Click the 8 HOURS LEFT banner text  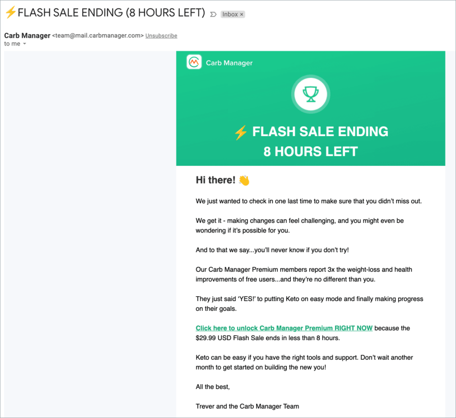pyautogui.click(x=310, y=152)
